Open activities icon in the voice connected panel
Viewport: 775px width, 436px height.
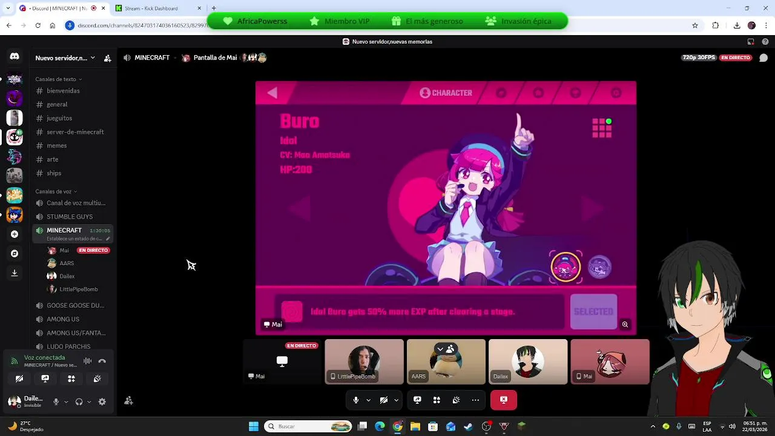click(71, 378)
